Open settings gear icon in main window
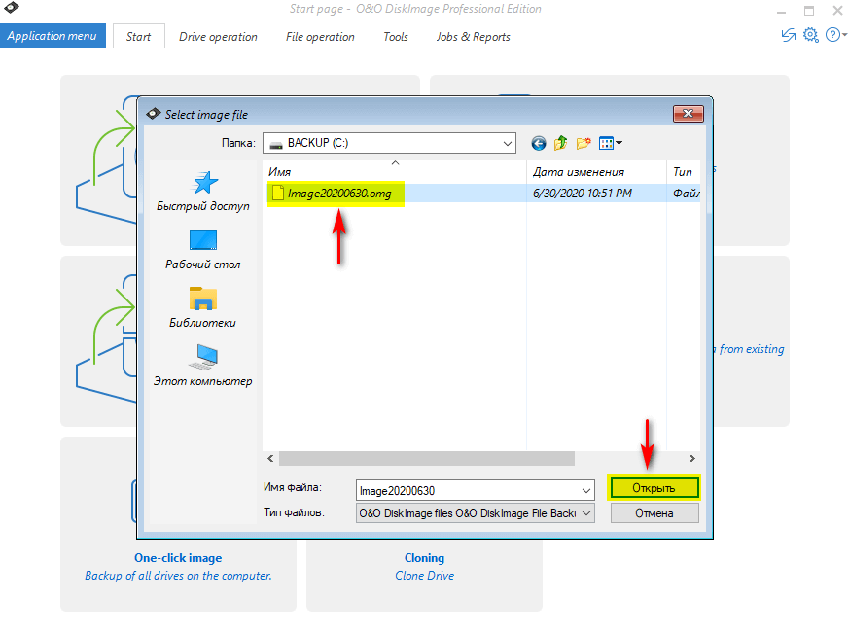Image resolution: width=849 pixels, height=634 pixels. pyautogui.click(x=810, y=35)
